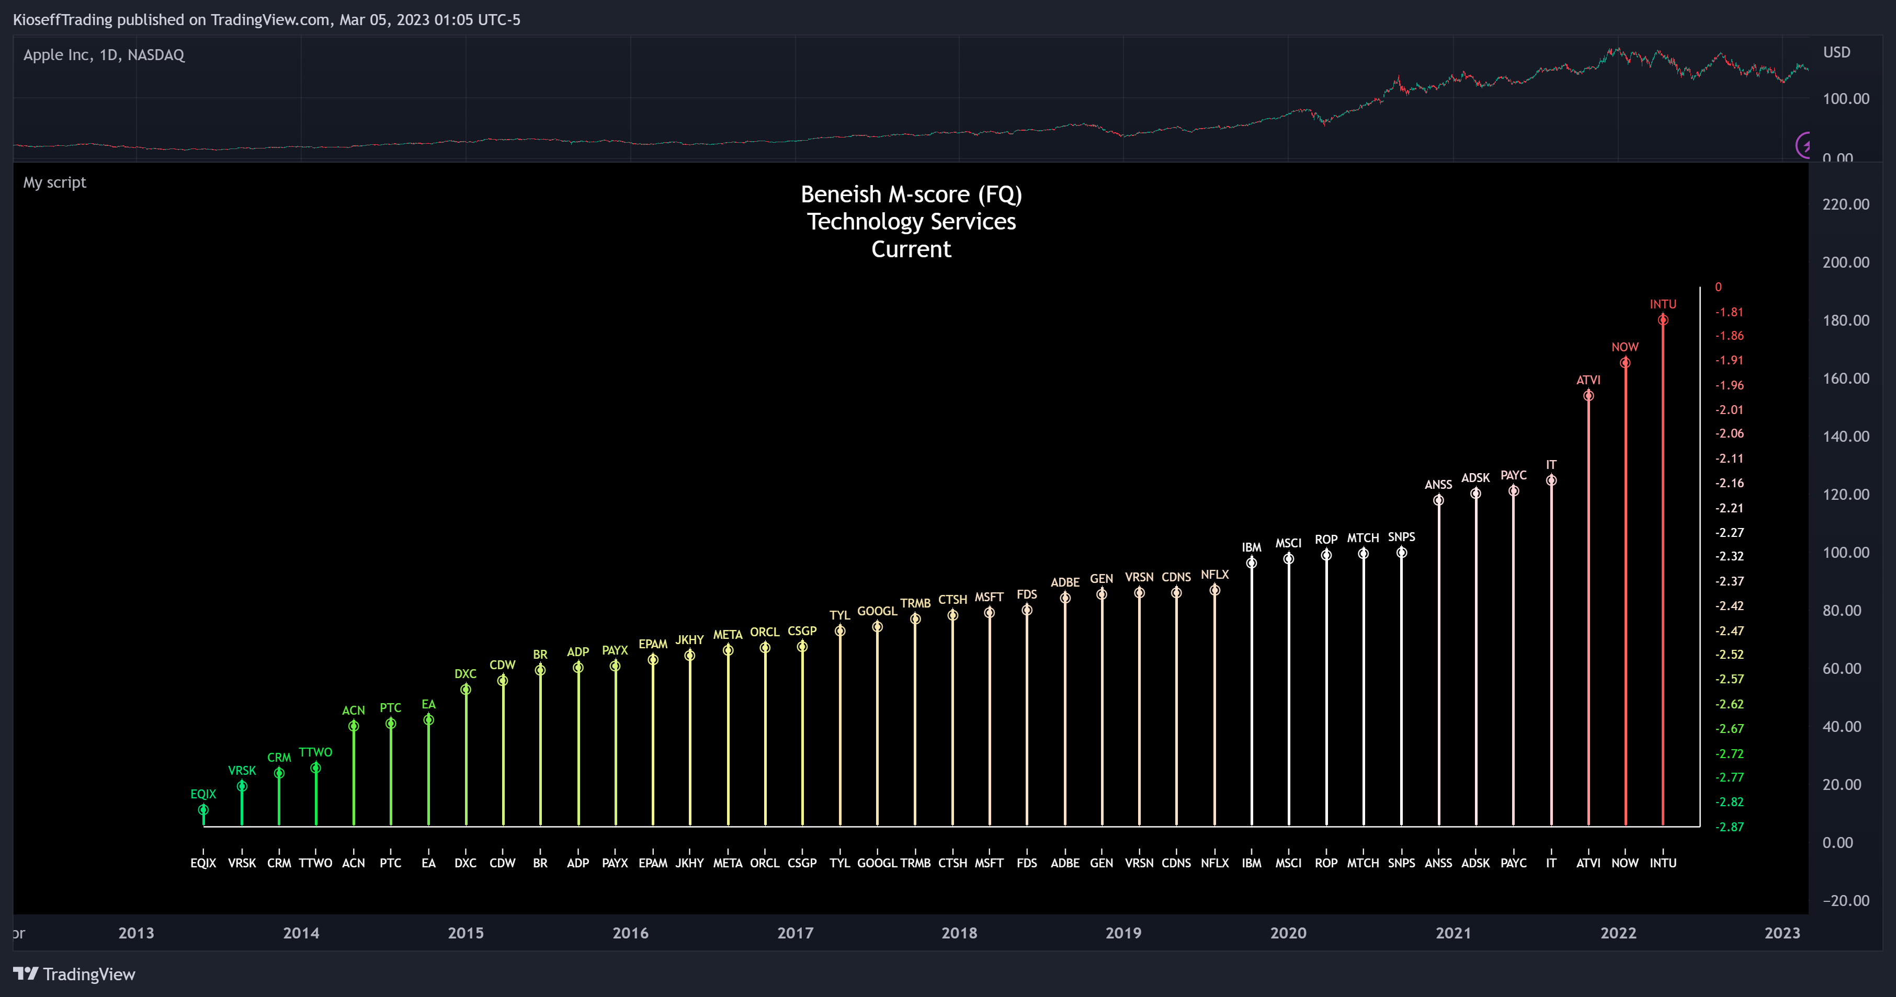Click 2013 on the time axis
1896x997 pixels.
136,933
